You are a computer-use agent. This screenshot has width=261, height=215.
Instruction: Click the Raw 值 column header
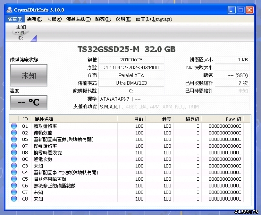(223, 119)
